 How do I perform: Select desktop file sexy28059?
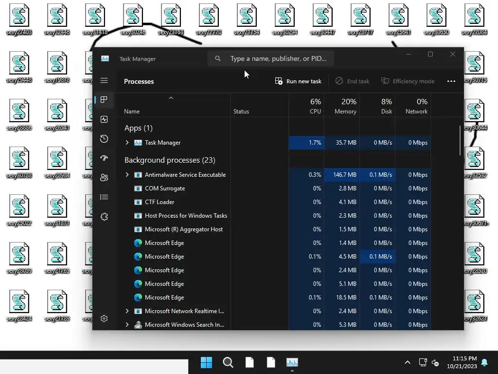[19, 258]
